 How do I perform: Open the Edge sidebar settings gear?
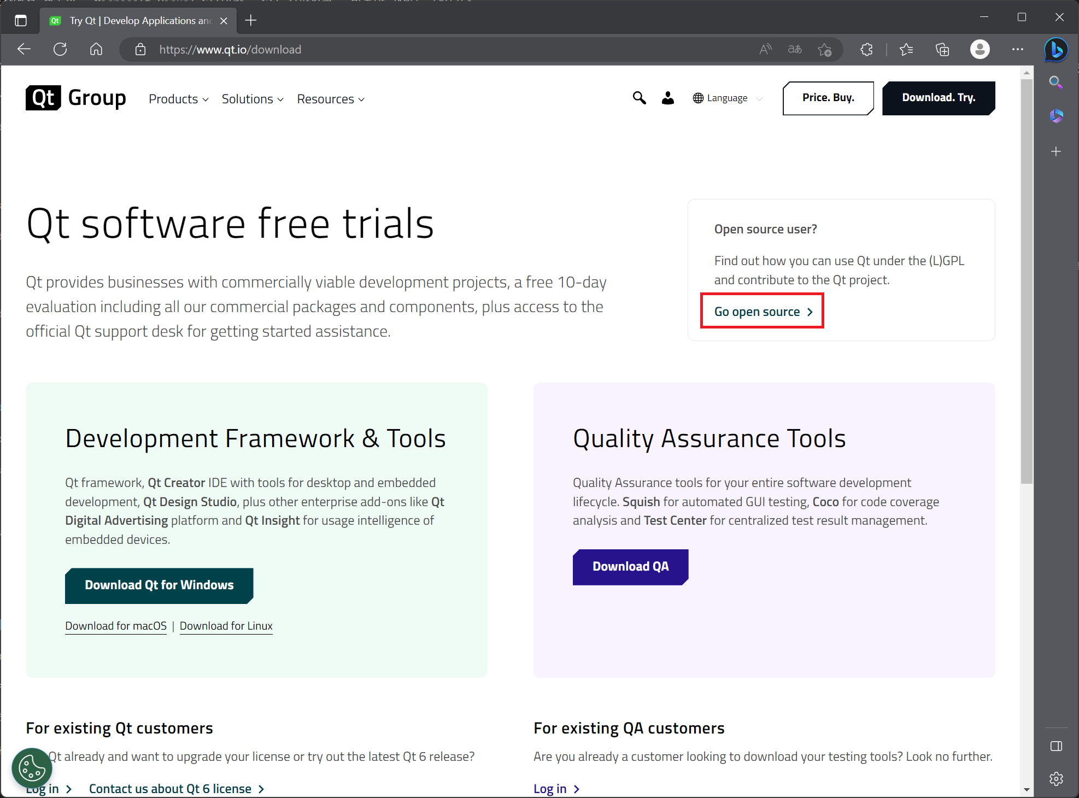pyautogui.click(x=1056, y=778)
